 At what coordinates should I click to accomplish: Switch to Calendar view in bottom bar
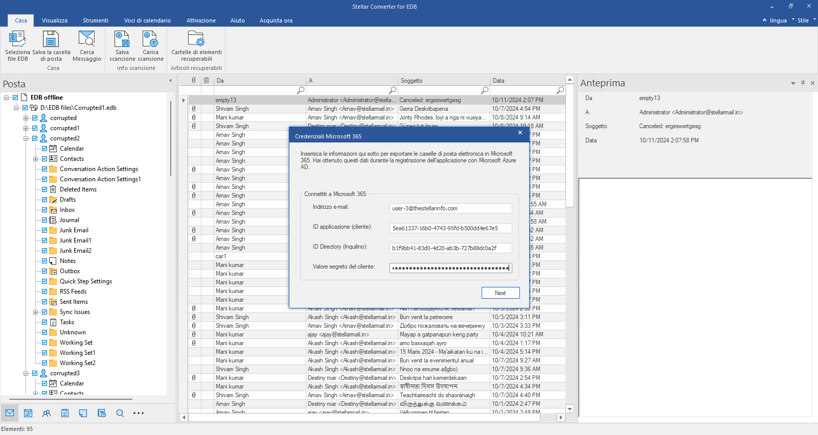[28, 413]
